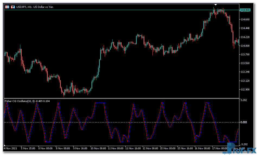This screenshot has height=155, width=257.
Task: Click the 114.000 price level on scale
Action: pyautogui.click(x=245, y=46)
